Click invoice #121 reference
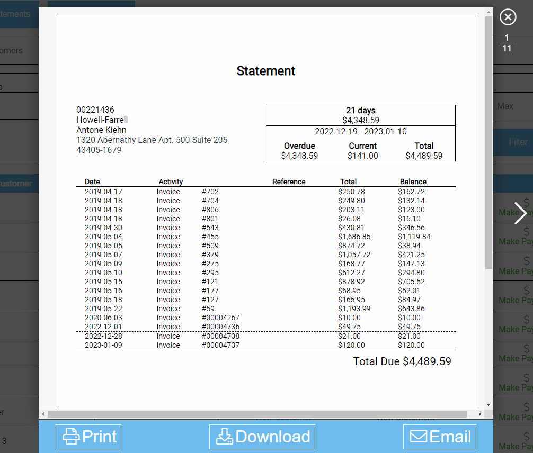This screenshot has height=453, width=533. 210,282
